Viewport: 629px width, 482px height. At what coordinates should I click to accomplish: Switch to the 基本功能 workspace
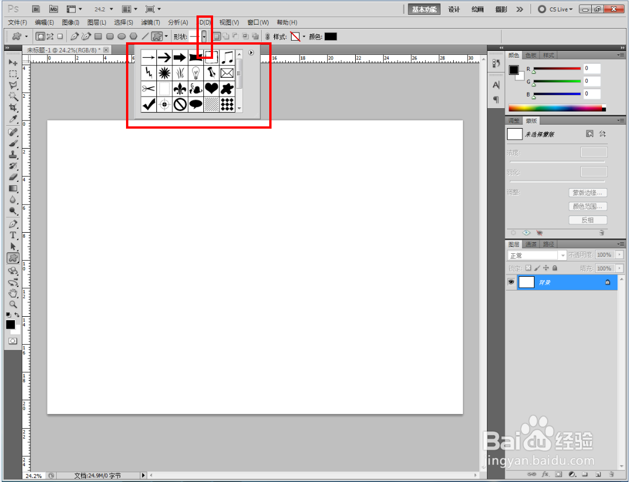pyautogui.click(x=424, y=9)
